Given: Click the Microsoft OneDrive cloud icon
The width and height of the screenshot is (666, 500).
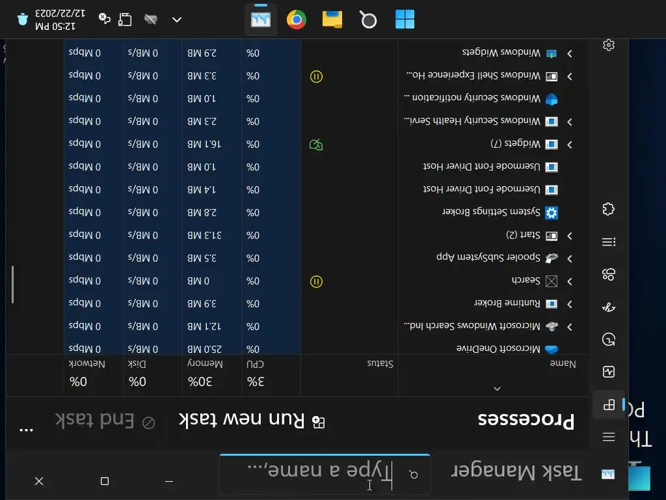Looking at the screenshot, I should 552,349.
